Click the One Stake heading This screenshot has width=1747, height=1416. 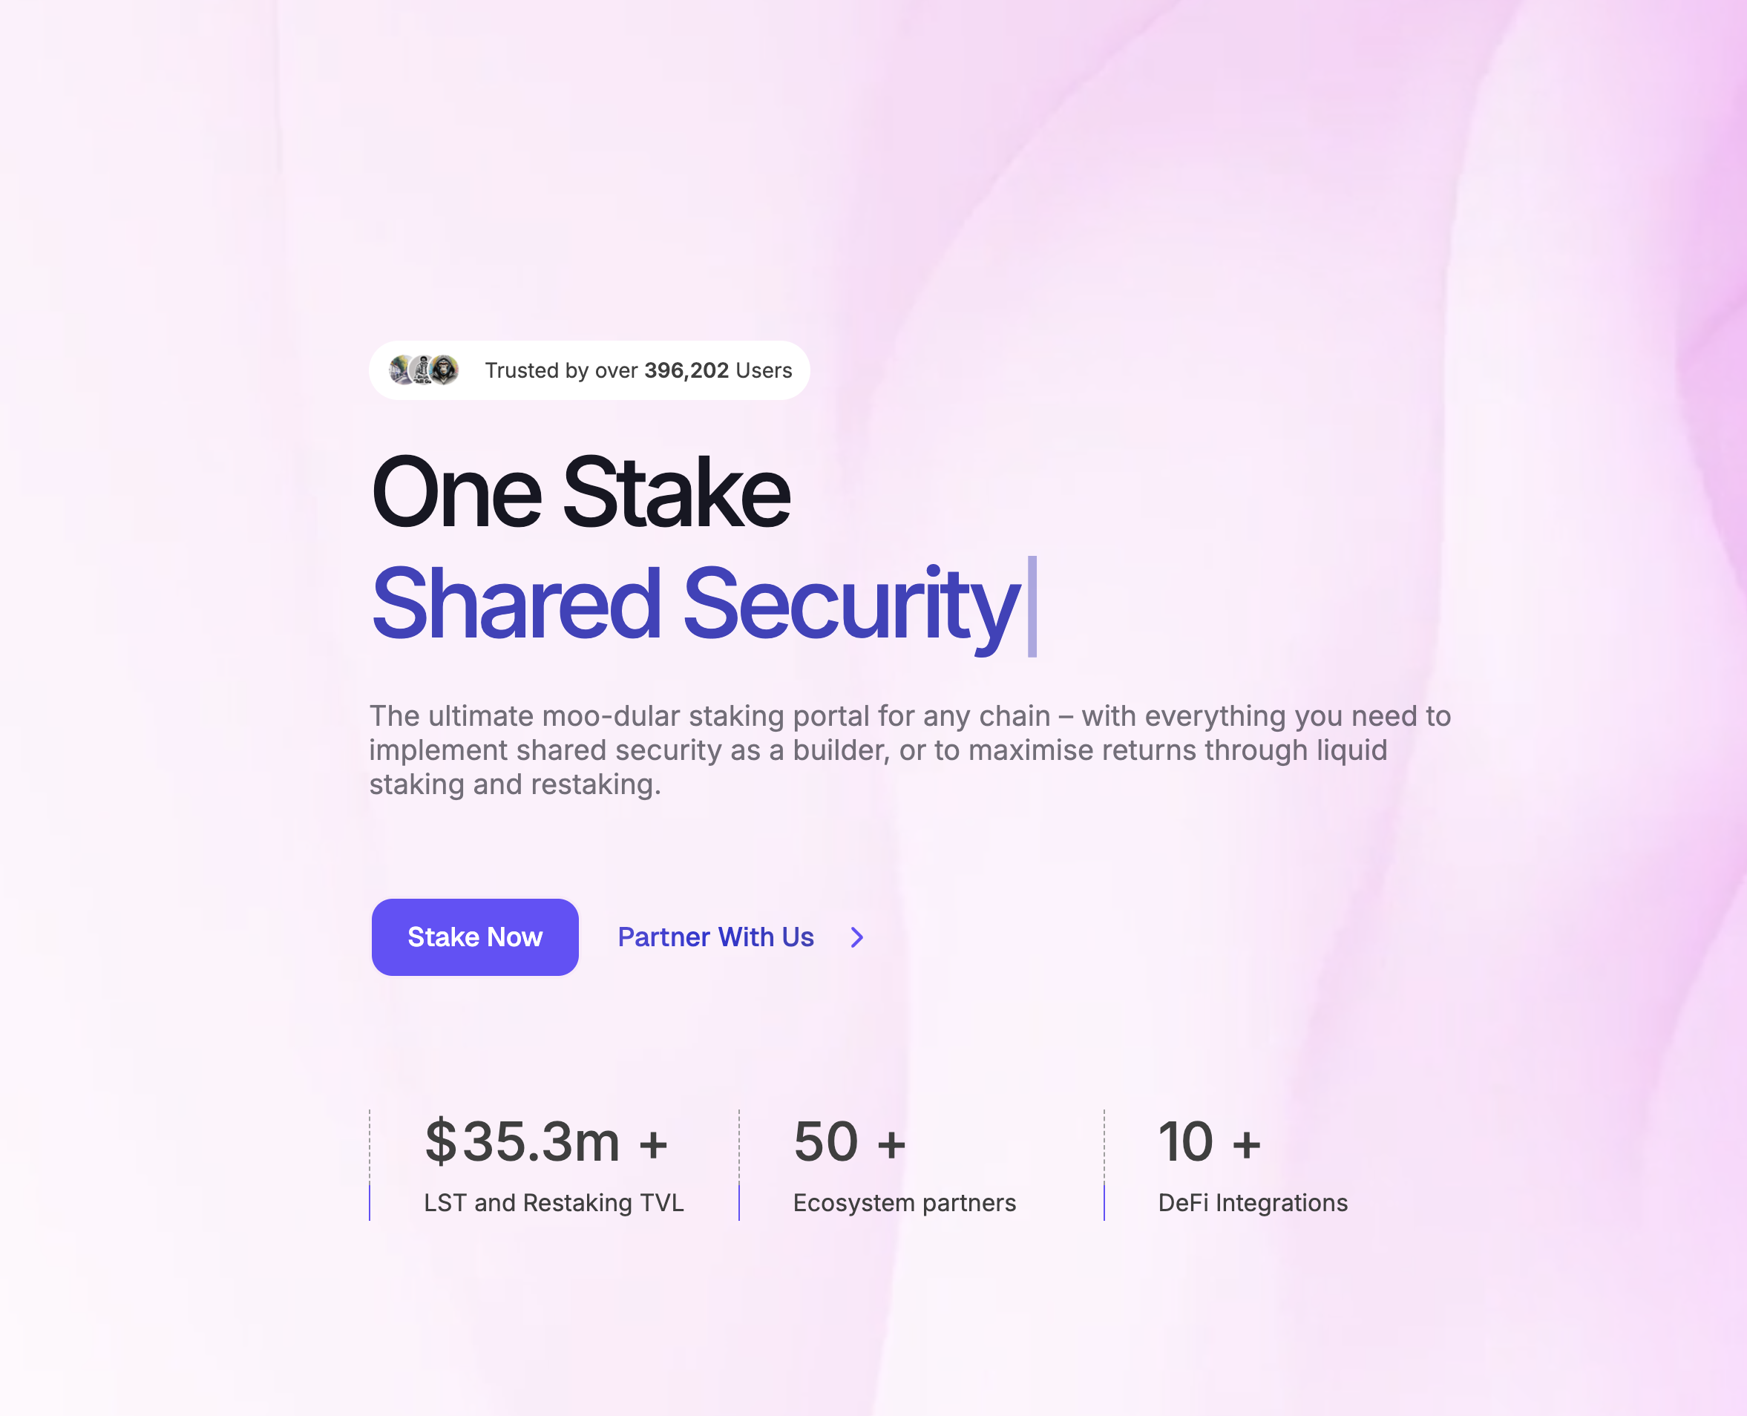point(580,493)
